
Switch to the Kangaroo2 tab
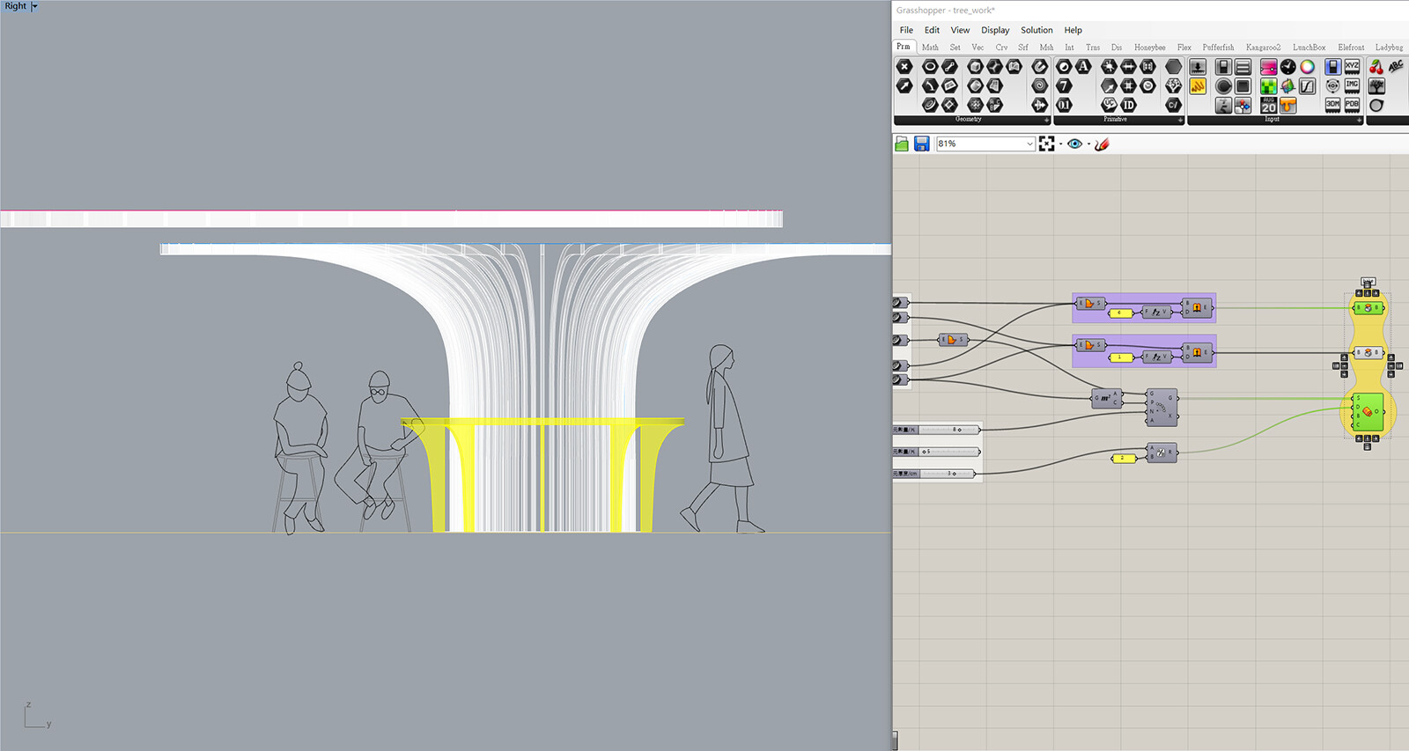[x=1263, y=48]
